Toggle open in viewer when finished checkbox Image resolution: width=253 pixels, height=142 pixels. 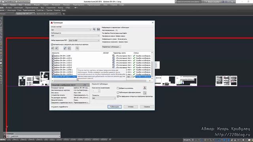coord(118,96)
